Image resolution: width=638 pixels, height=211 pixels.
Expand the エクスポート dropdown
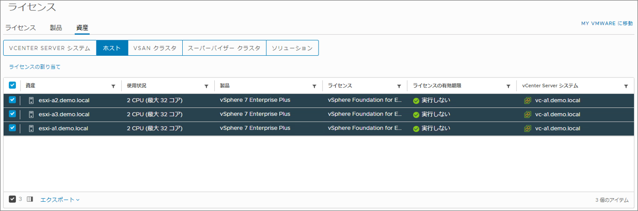[60, 199]
